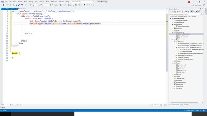Collapse the Components folder in Solution Explorer
Viewport: 207px width, 116px height.
click(x=172, y=32)
